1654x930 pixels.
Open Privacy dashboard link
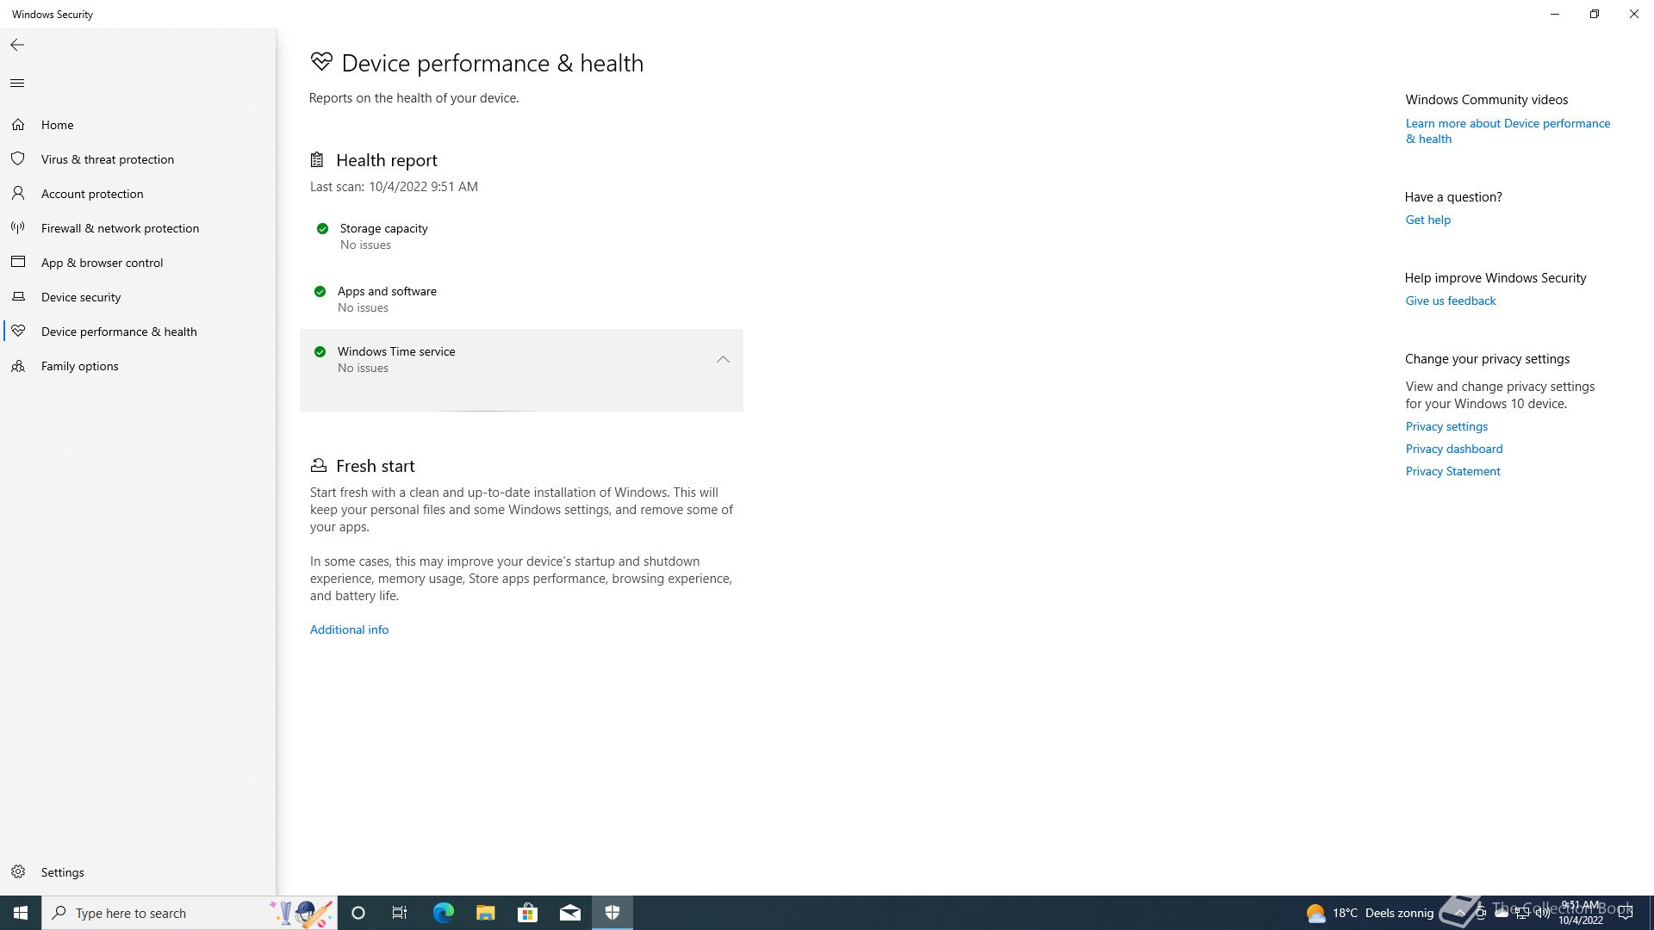[1454, 449]
